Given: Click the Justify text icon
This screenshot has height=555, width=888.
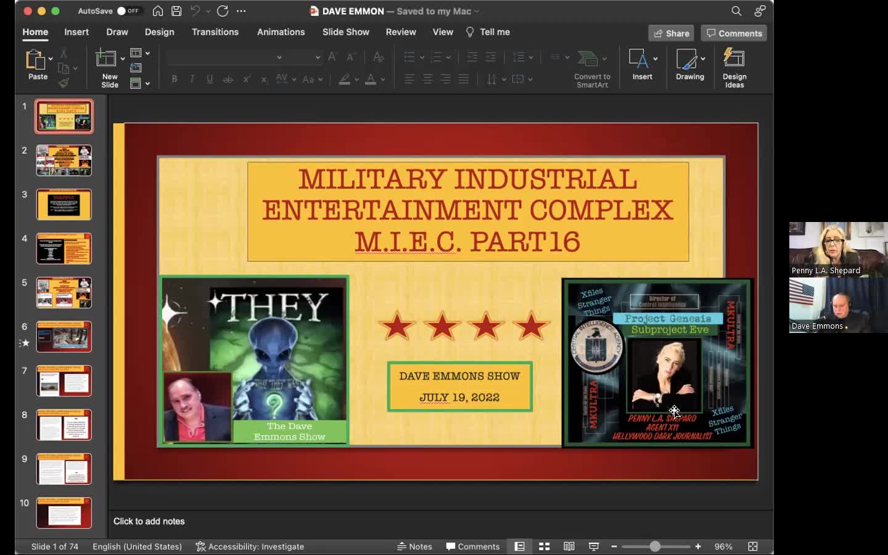Looking at the screenshot, I should tap(464, 79).
